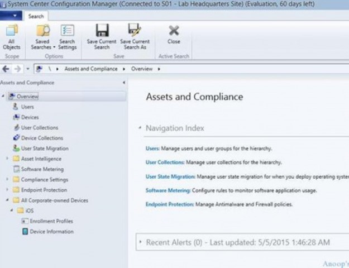Image resolution: width=349 pixels, height=268 pixels.
Task: Open the Endpoint Protection navigation link
Action: (170, 204)
